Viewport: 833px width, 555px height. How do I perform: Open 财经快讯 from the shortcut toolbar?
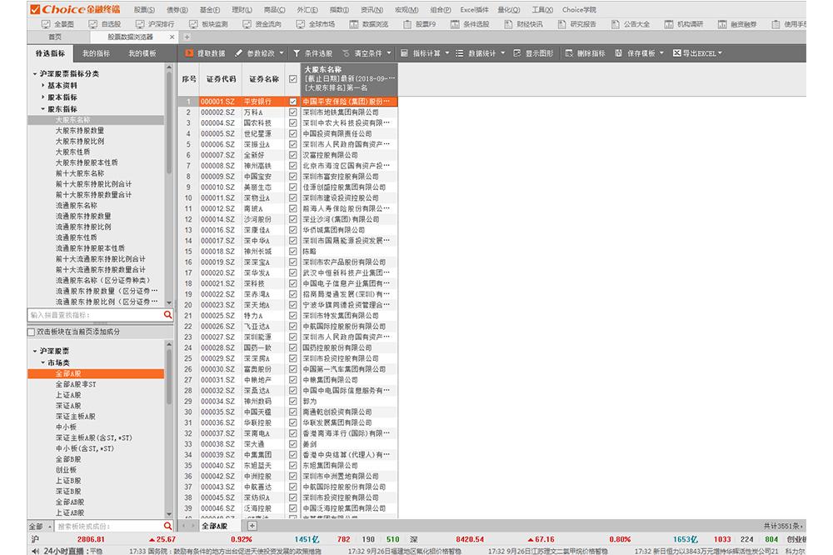[523, 24]
